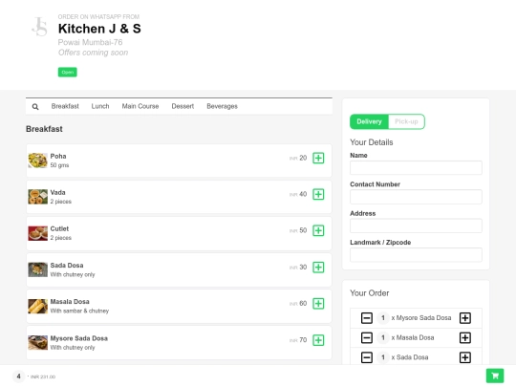Click the 'Your Details' heading
This screenshot has height=387, width=516.
coord(371,142)
